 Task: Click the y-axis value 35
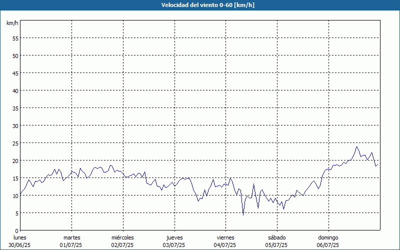15,108
